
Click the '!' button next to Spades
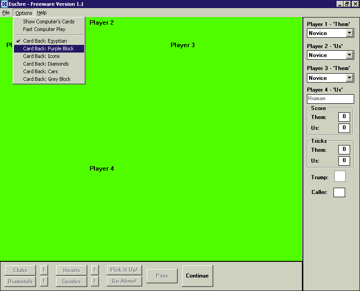[94, 281]
